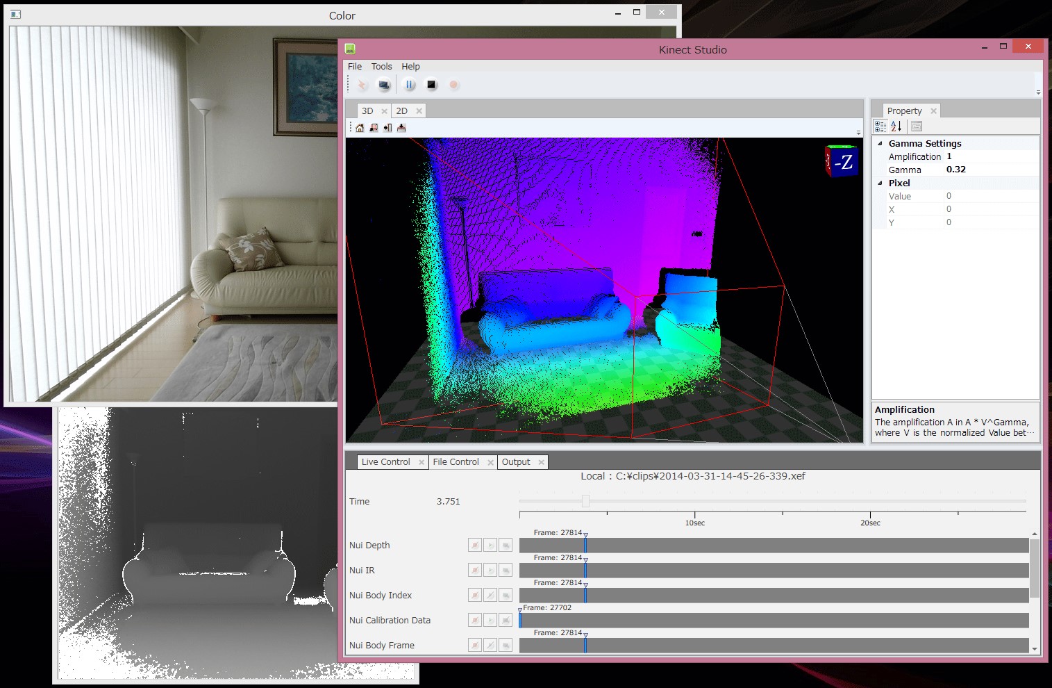The width and height of the screenshot is (1052, 688).
Task: Open the Help menu
Action: pyautogui.click(x=411, y=67)
